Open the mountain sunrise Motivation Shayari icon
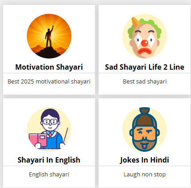191x188 pixels. tap(49, 36)
